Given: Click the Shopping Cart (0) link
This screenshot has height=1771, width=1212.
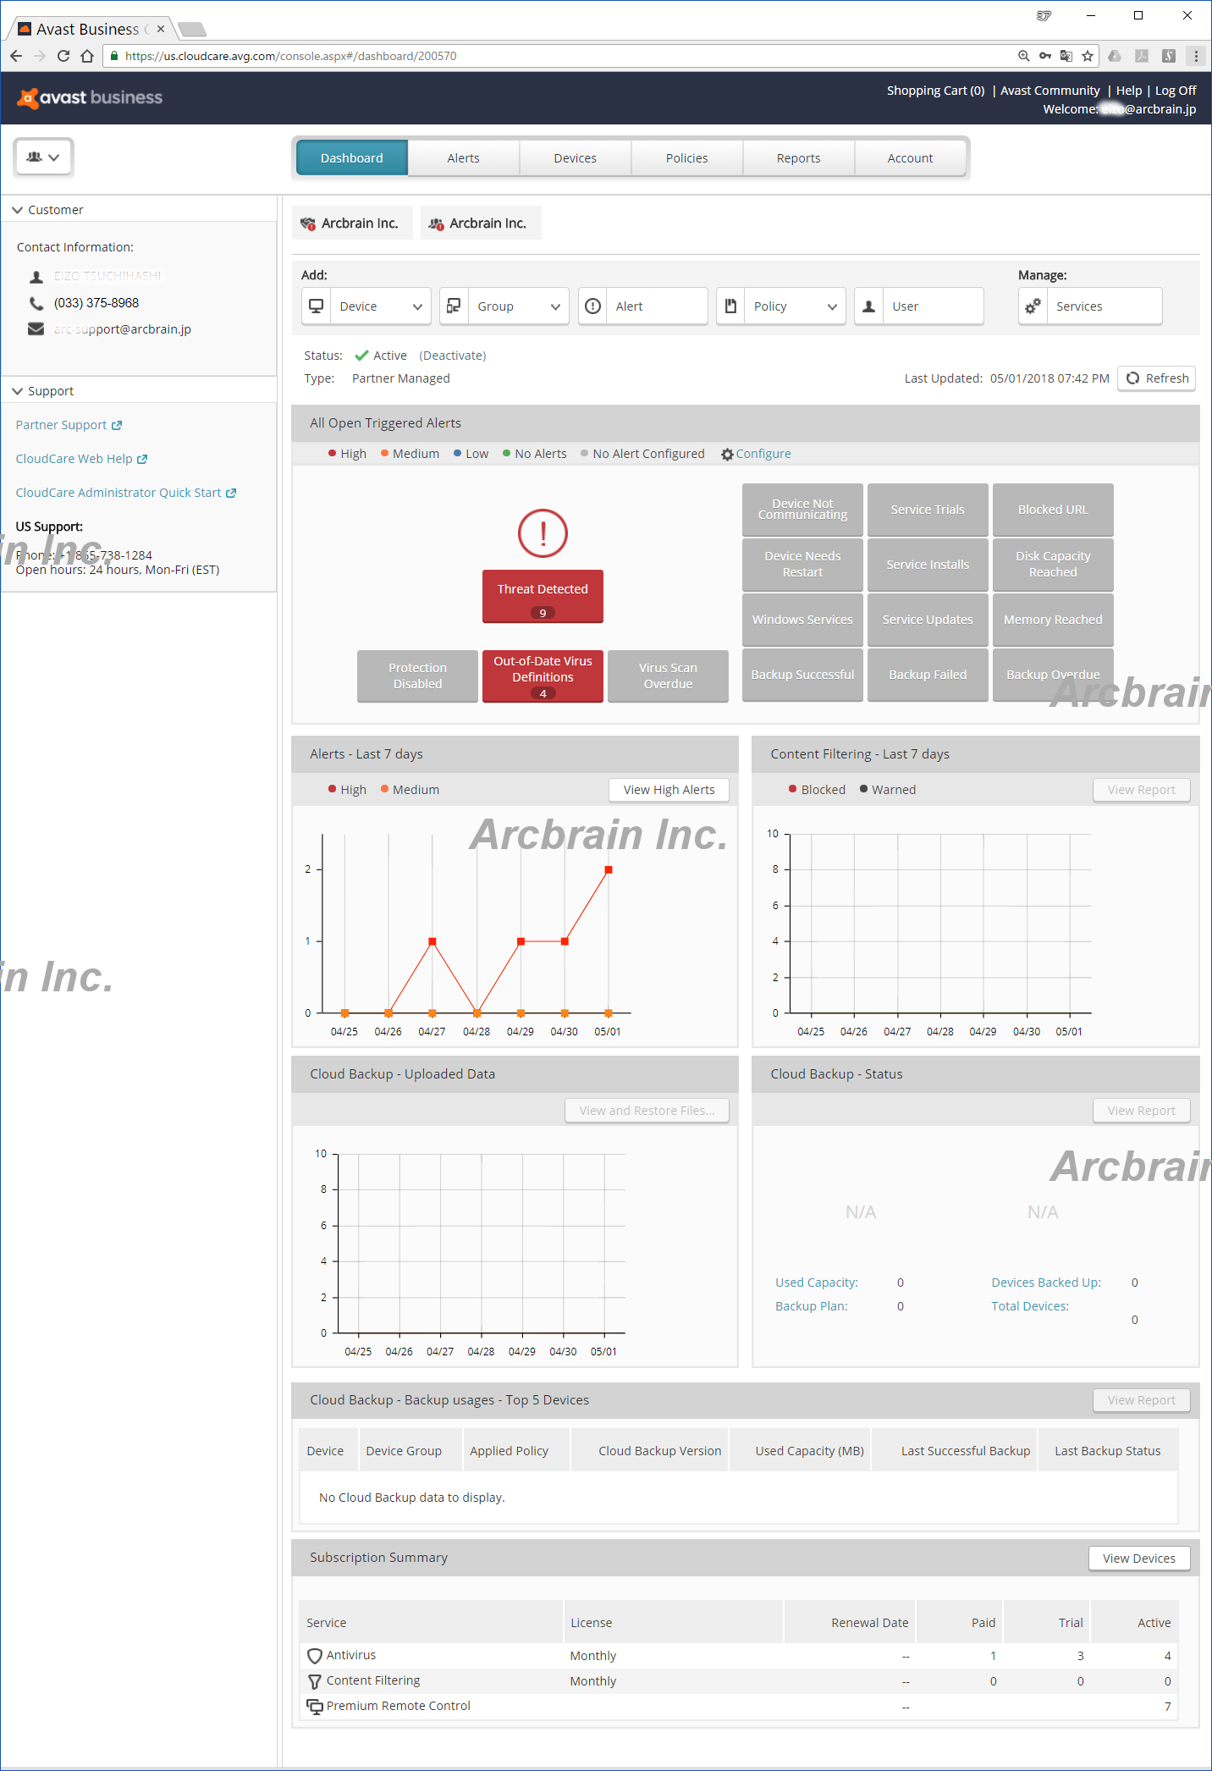Looking at the screenshot, I should [935, 91].
